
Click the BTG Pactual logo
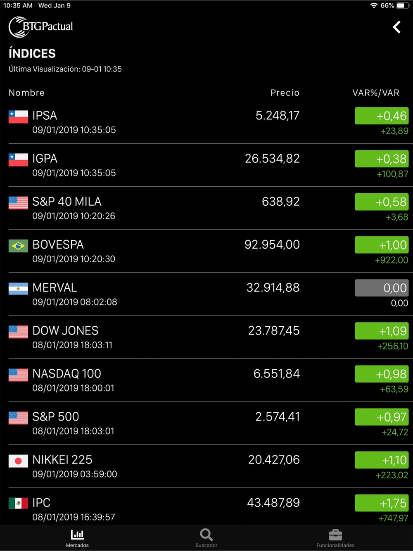tap(41, 27)
